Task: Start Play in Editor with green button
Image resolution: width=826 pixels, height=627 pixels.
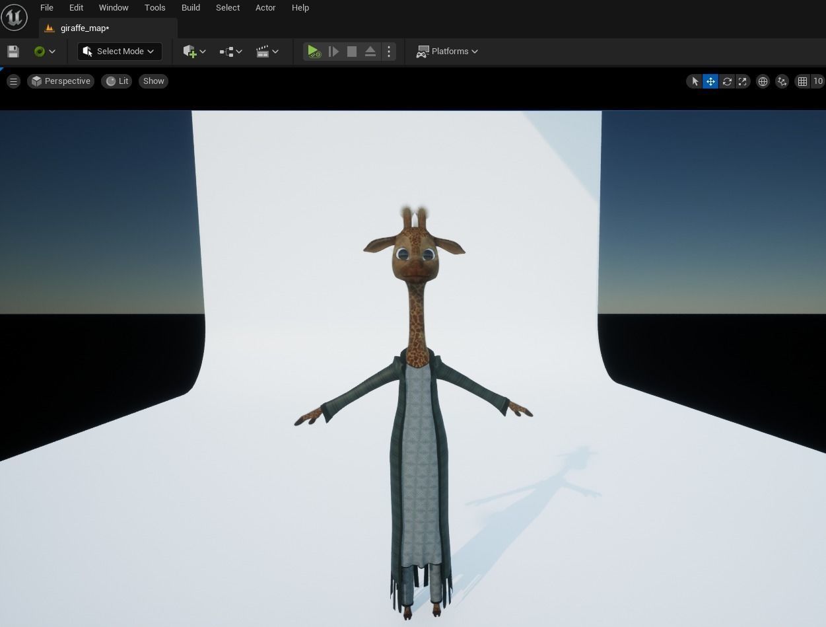Action: coord(314,52)
